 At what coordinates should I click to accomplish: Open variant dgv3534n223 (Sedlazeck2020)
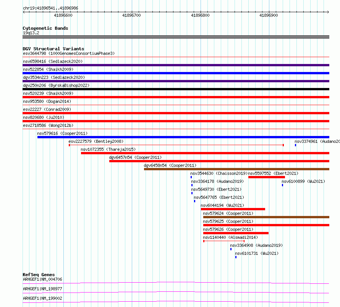(x=54, y=77)
